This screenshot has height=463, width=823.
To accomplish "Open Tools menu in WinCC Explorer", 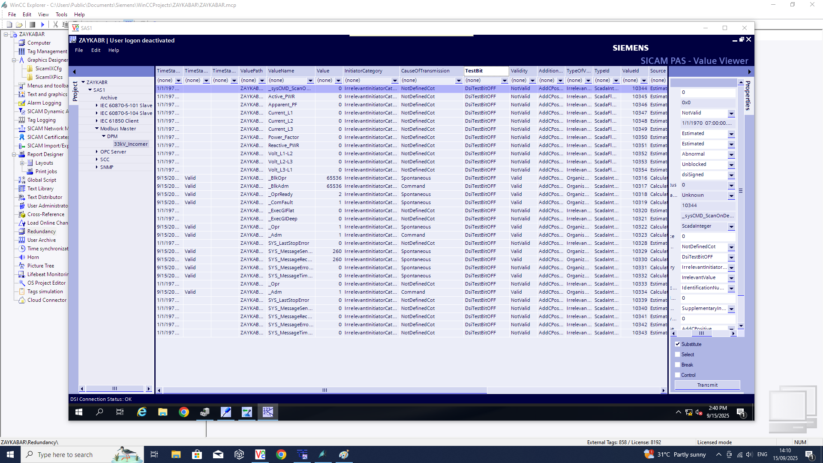I will pyautogui.click(x=61, y=15).
